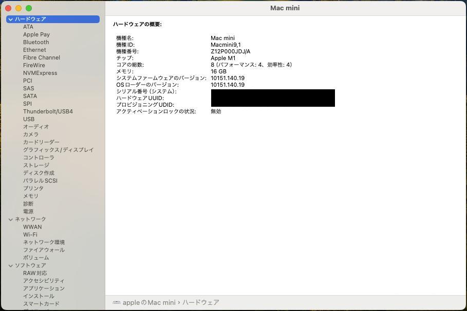
Task: Open NVMExpress in the sidebar
Action: tap(40, 73)
